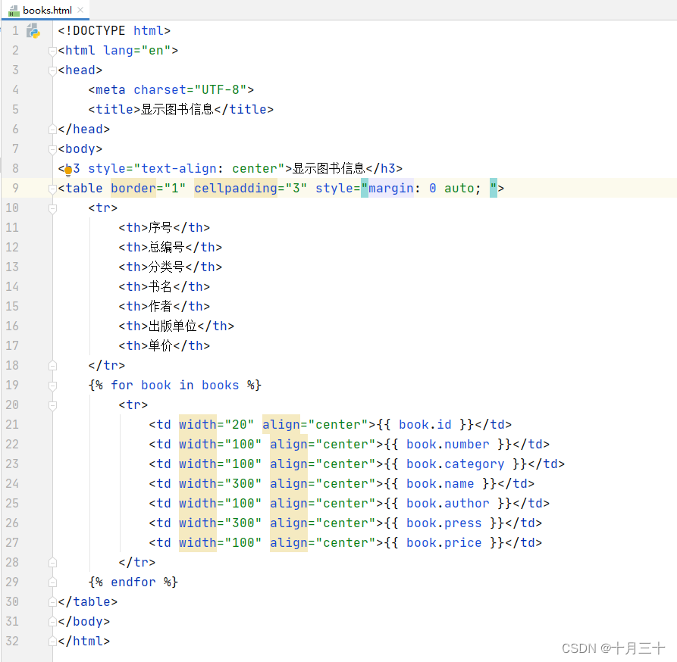Click the 单价 table header
The width and height of the screenshot is (677, 662).
[161, 346]
